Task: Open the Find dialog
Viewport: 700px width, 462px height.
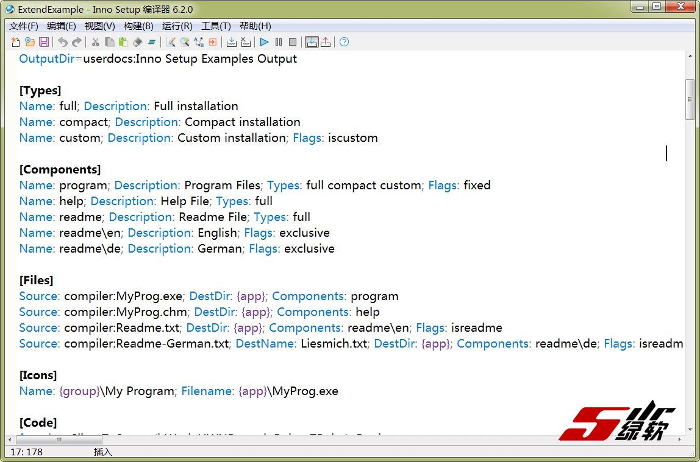Action: coord(171,43)
